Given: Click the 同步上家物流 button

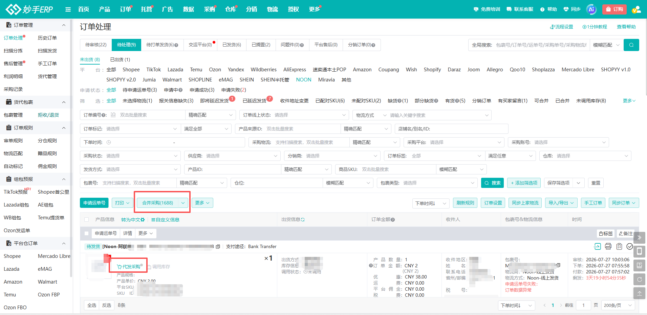Looking at the screenshot, I should tap(525, 203).
